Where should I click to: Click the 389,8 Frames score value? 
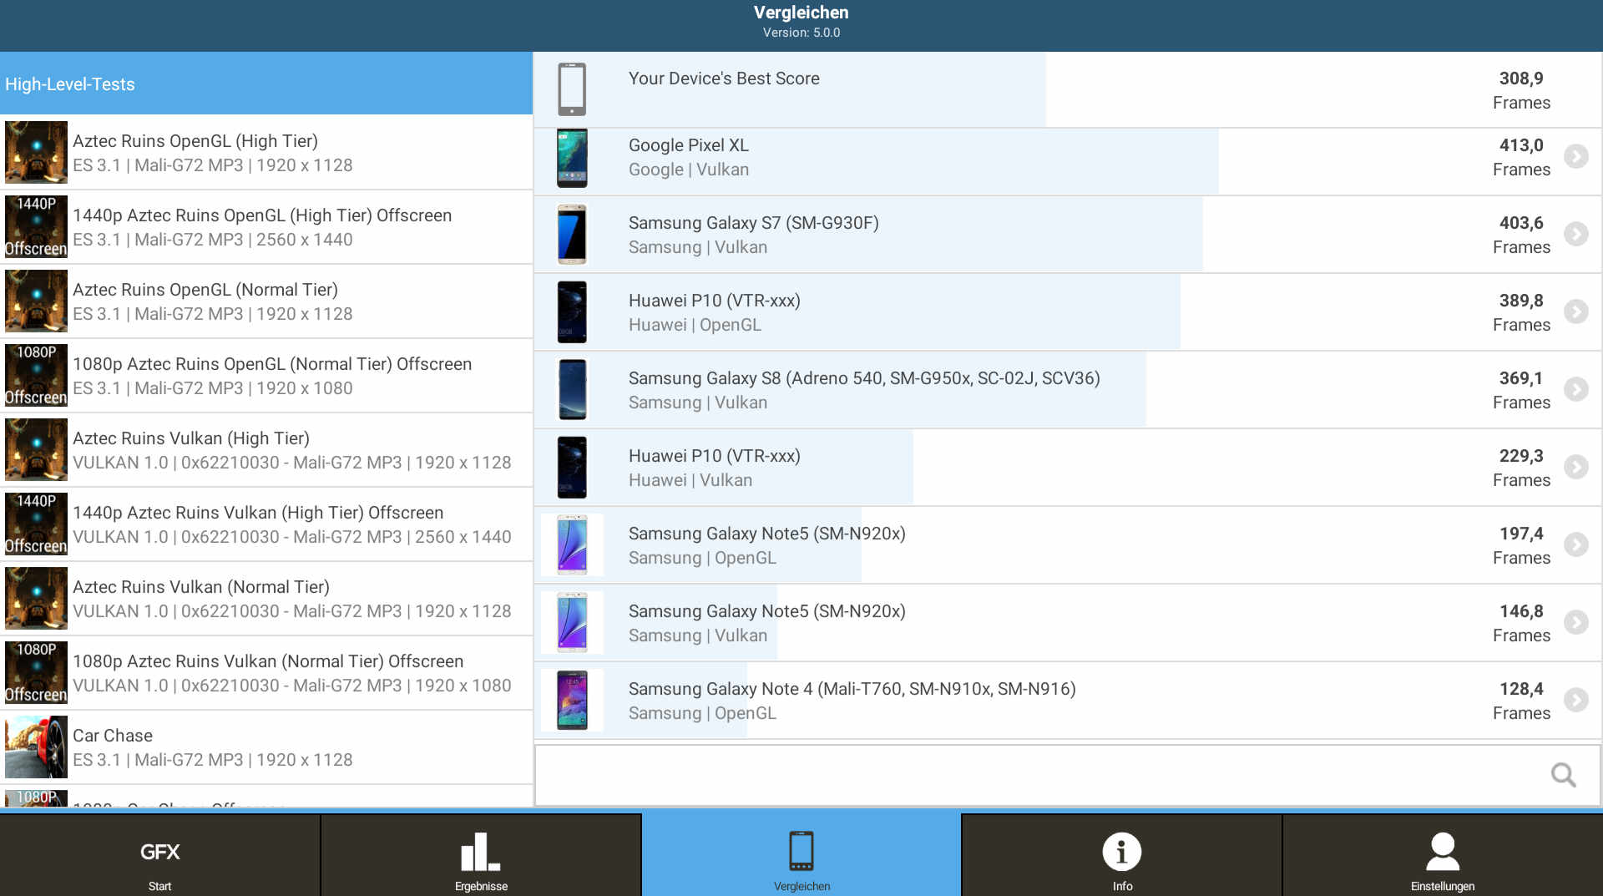[x=1521, y=312]
